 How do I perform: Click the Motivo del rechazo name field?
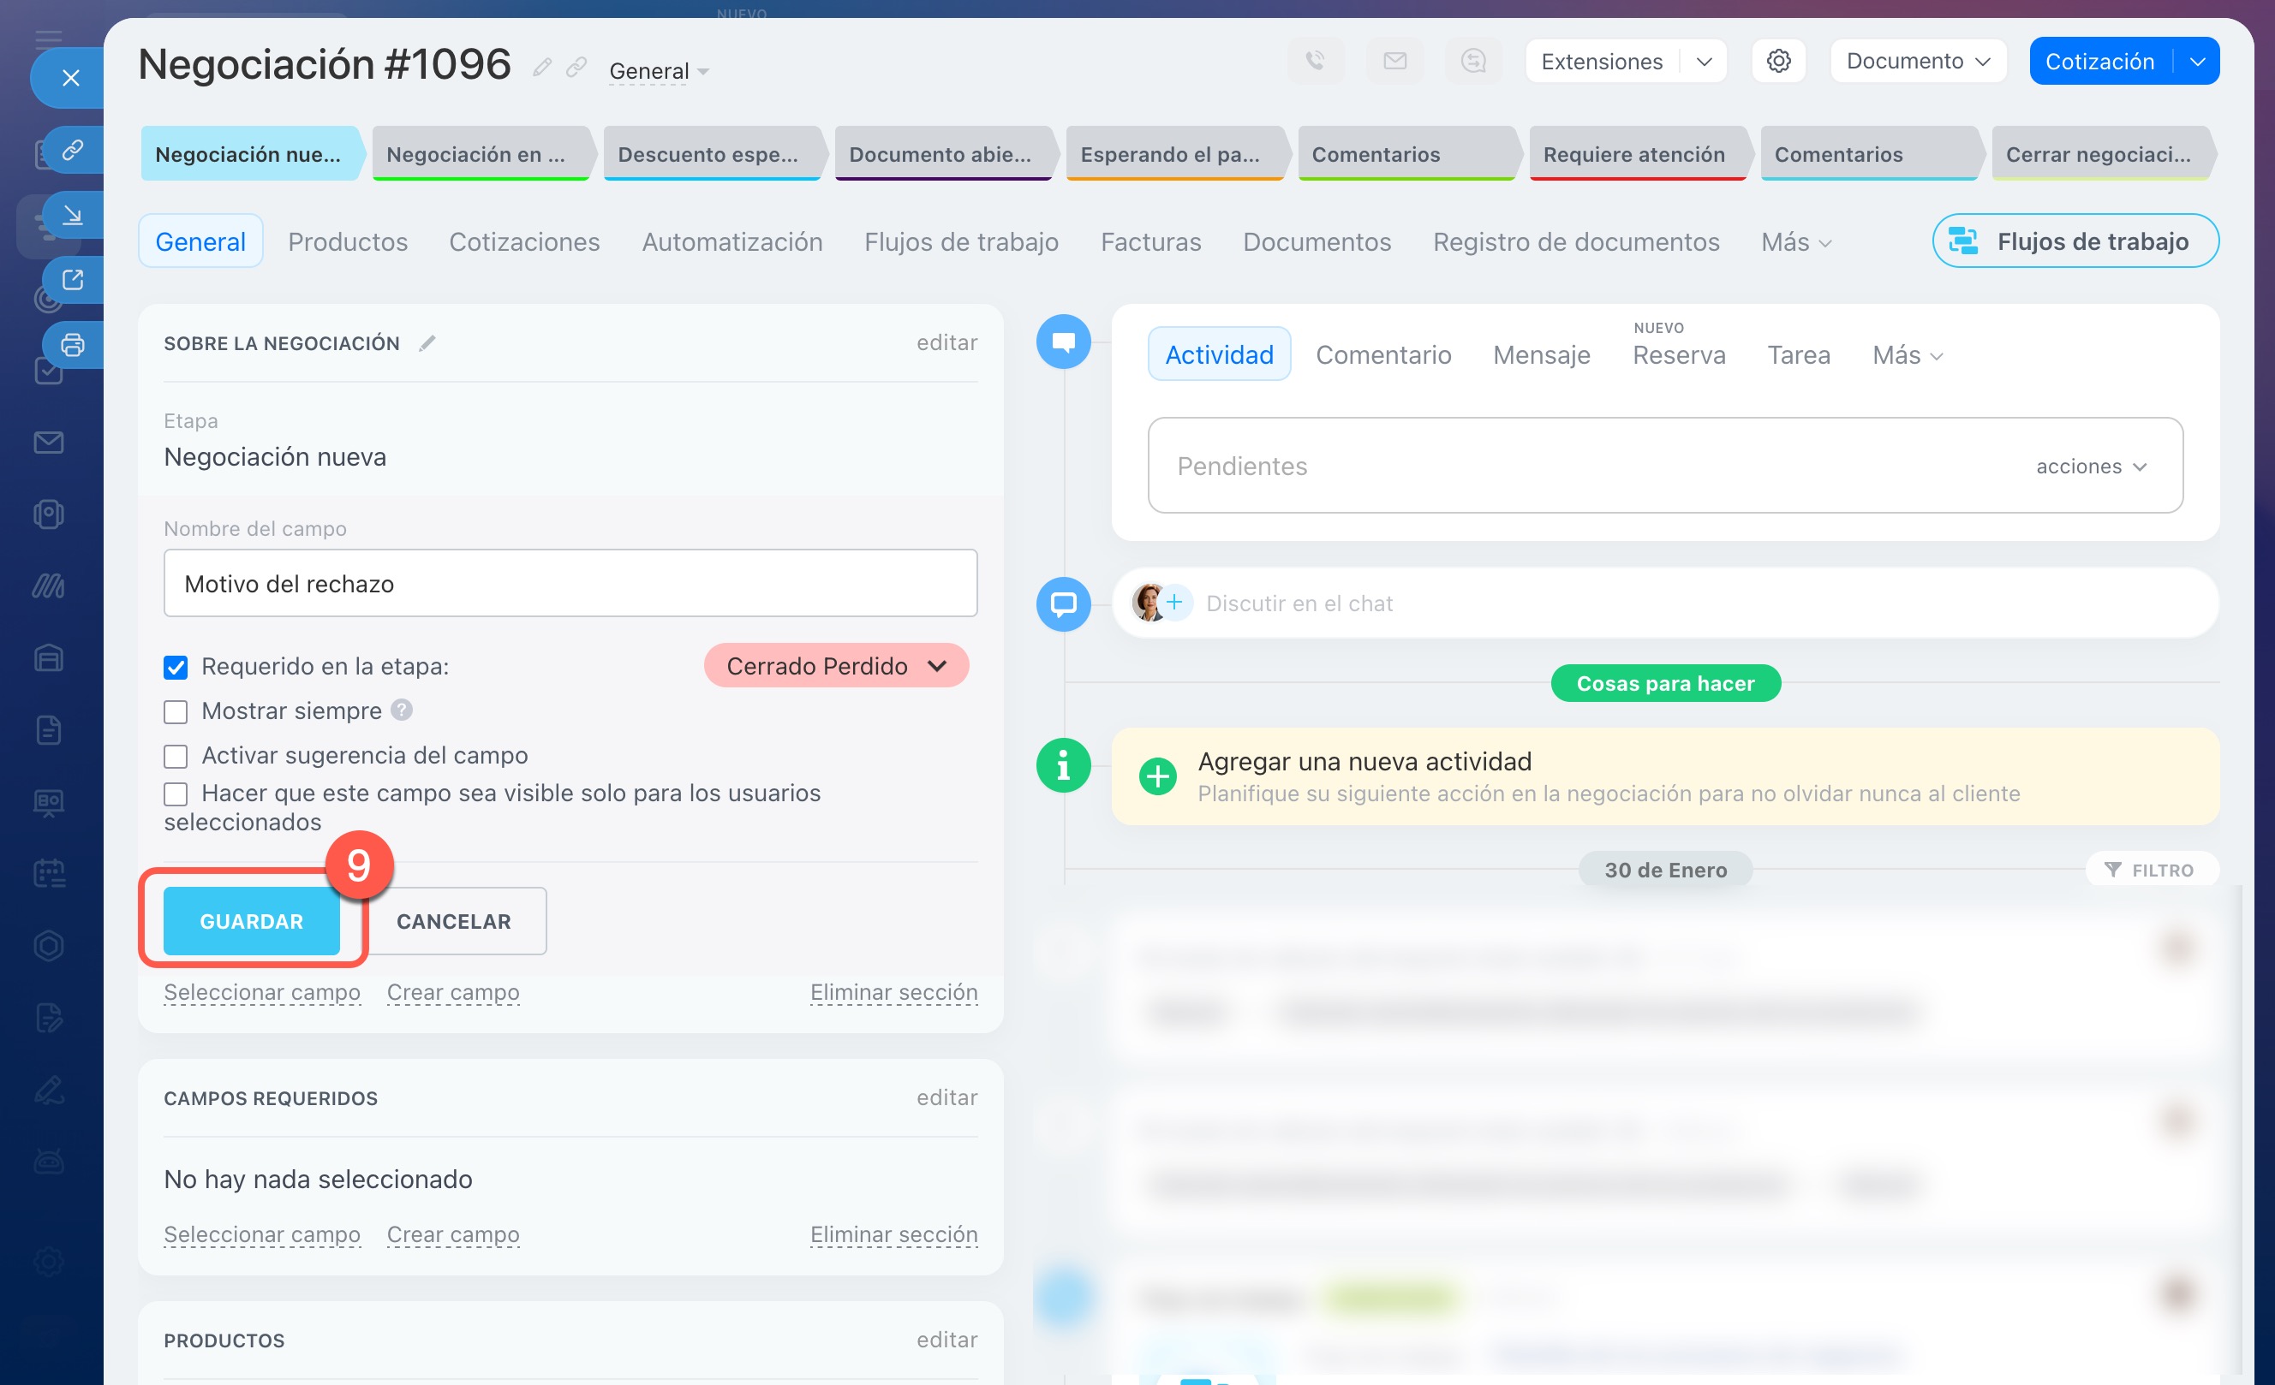tap(570, 583)
